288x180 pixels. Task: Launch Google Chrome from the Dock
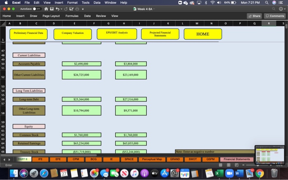[260, 173]
